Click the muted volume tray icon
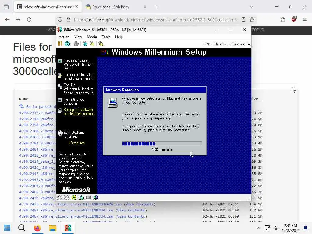312x234 pixels. [276, 228]
